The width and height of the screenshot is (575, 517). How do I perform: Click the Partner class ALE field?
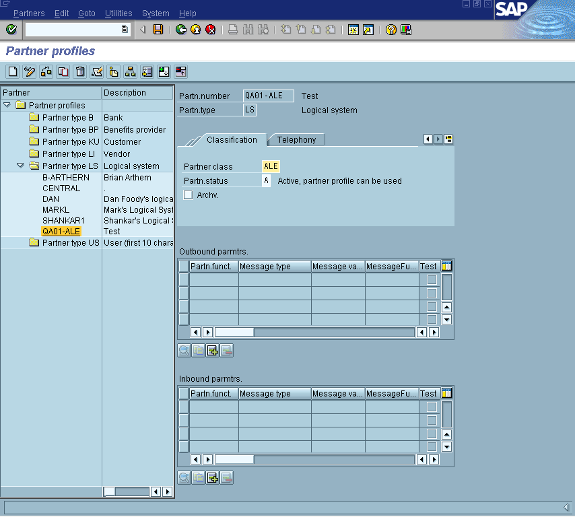(x=271, y=166)
